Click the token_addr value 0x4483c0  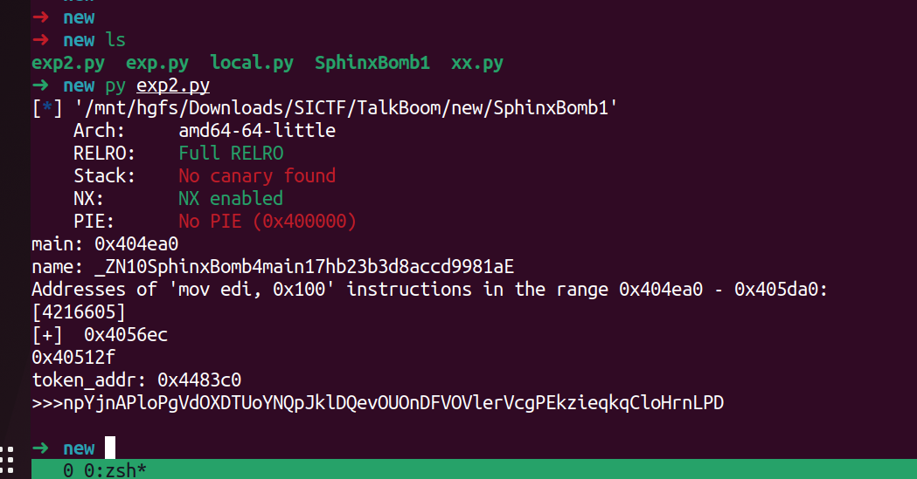[199, 380]
